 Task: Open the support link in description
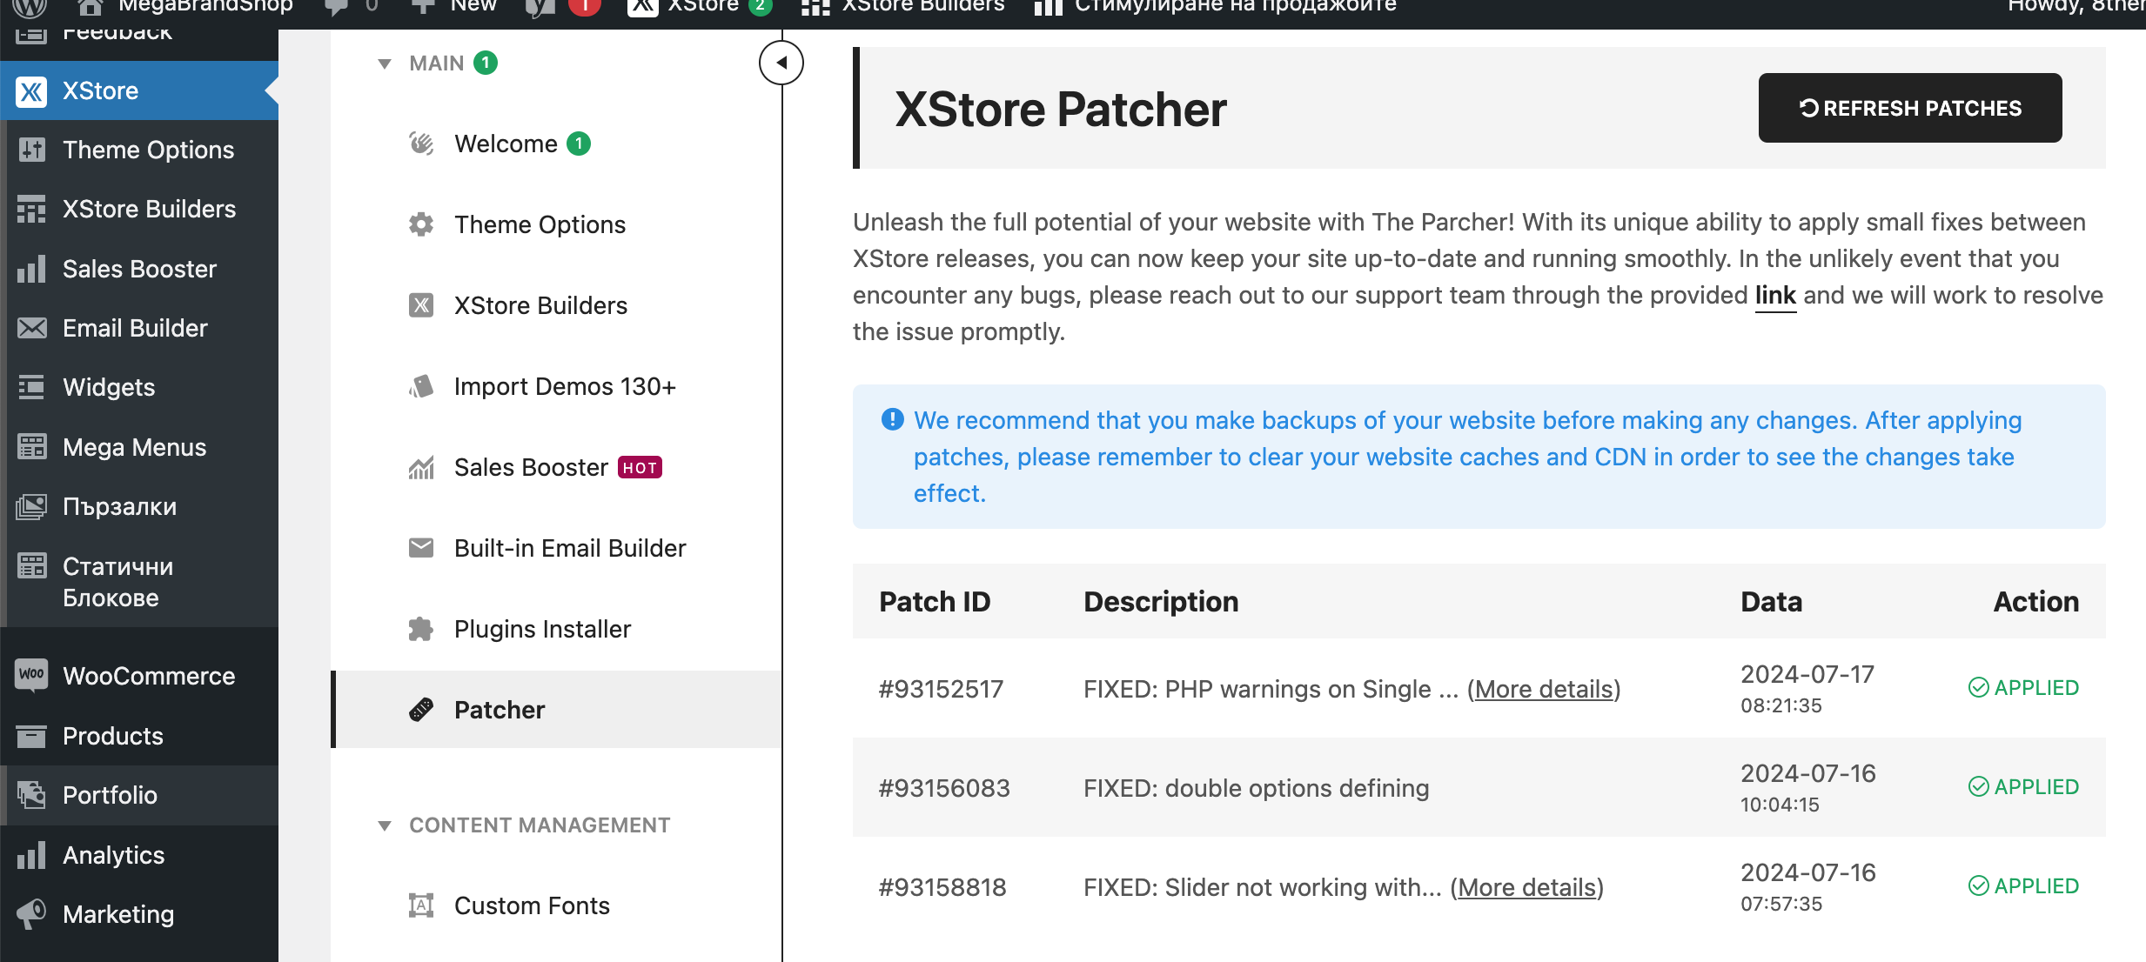pyautogui.click(x=1774, y=295)
